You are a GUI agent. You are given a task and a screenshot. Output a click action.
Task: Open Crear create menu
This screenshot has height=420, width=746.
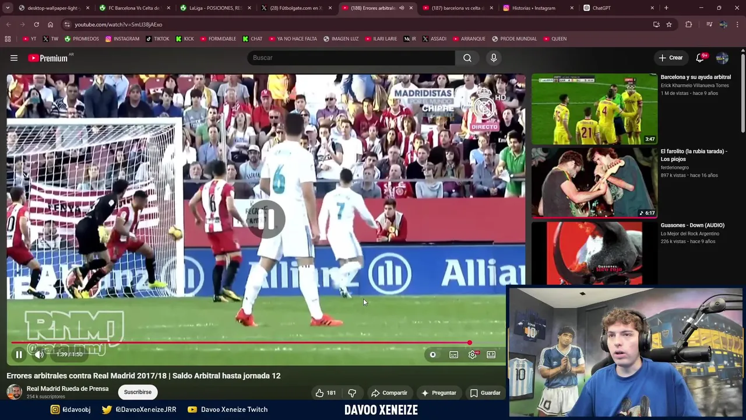pos(671,58)
